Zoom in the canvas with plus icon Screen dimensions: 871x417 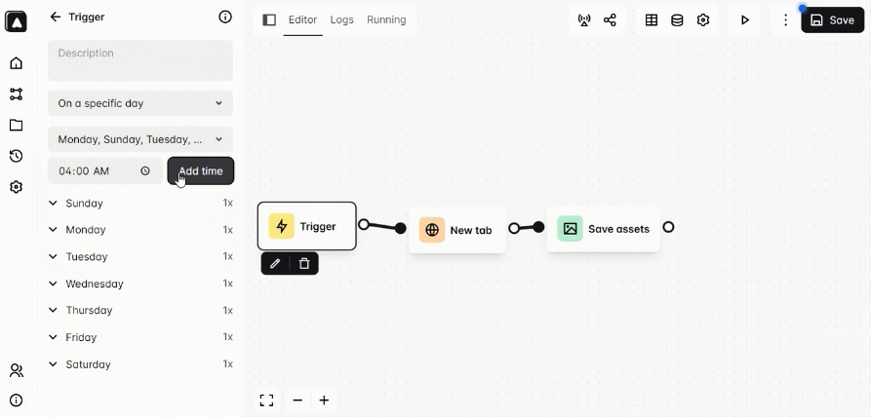[x=324, y=400]
